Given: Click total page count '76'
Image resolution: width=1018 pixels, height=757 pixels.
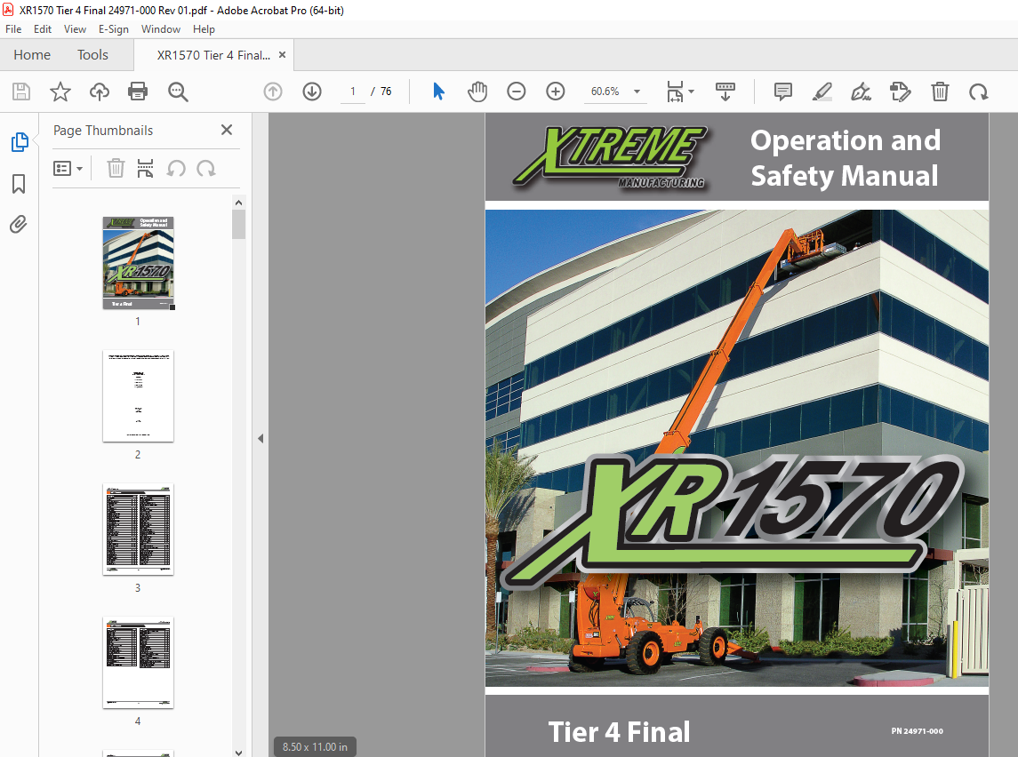Looking at the screenshot, I should point(386,92).
